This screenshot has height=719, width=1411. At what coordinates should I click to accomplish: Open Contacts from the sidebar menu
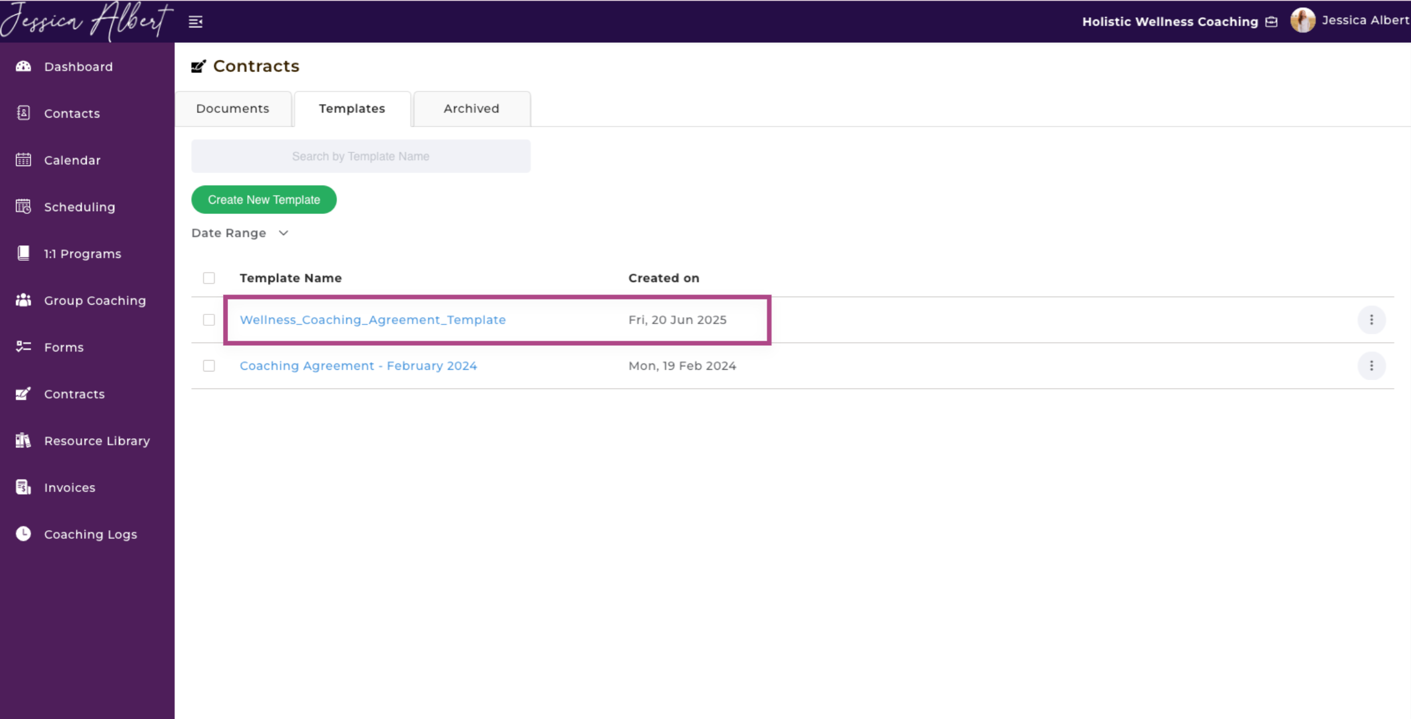tap(72, 114)
